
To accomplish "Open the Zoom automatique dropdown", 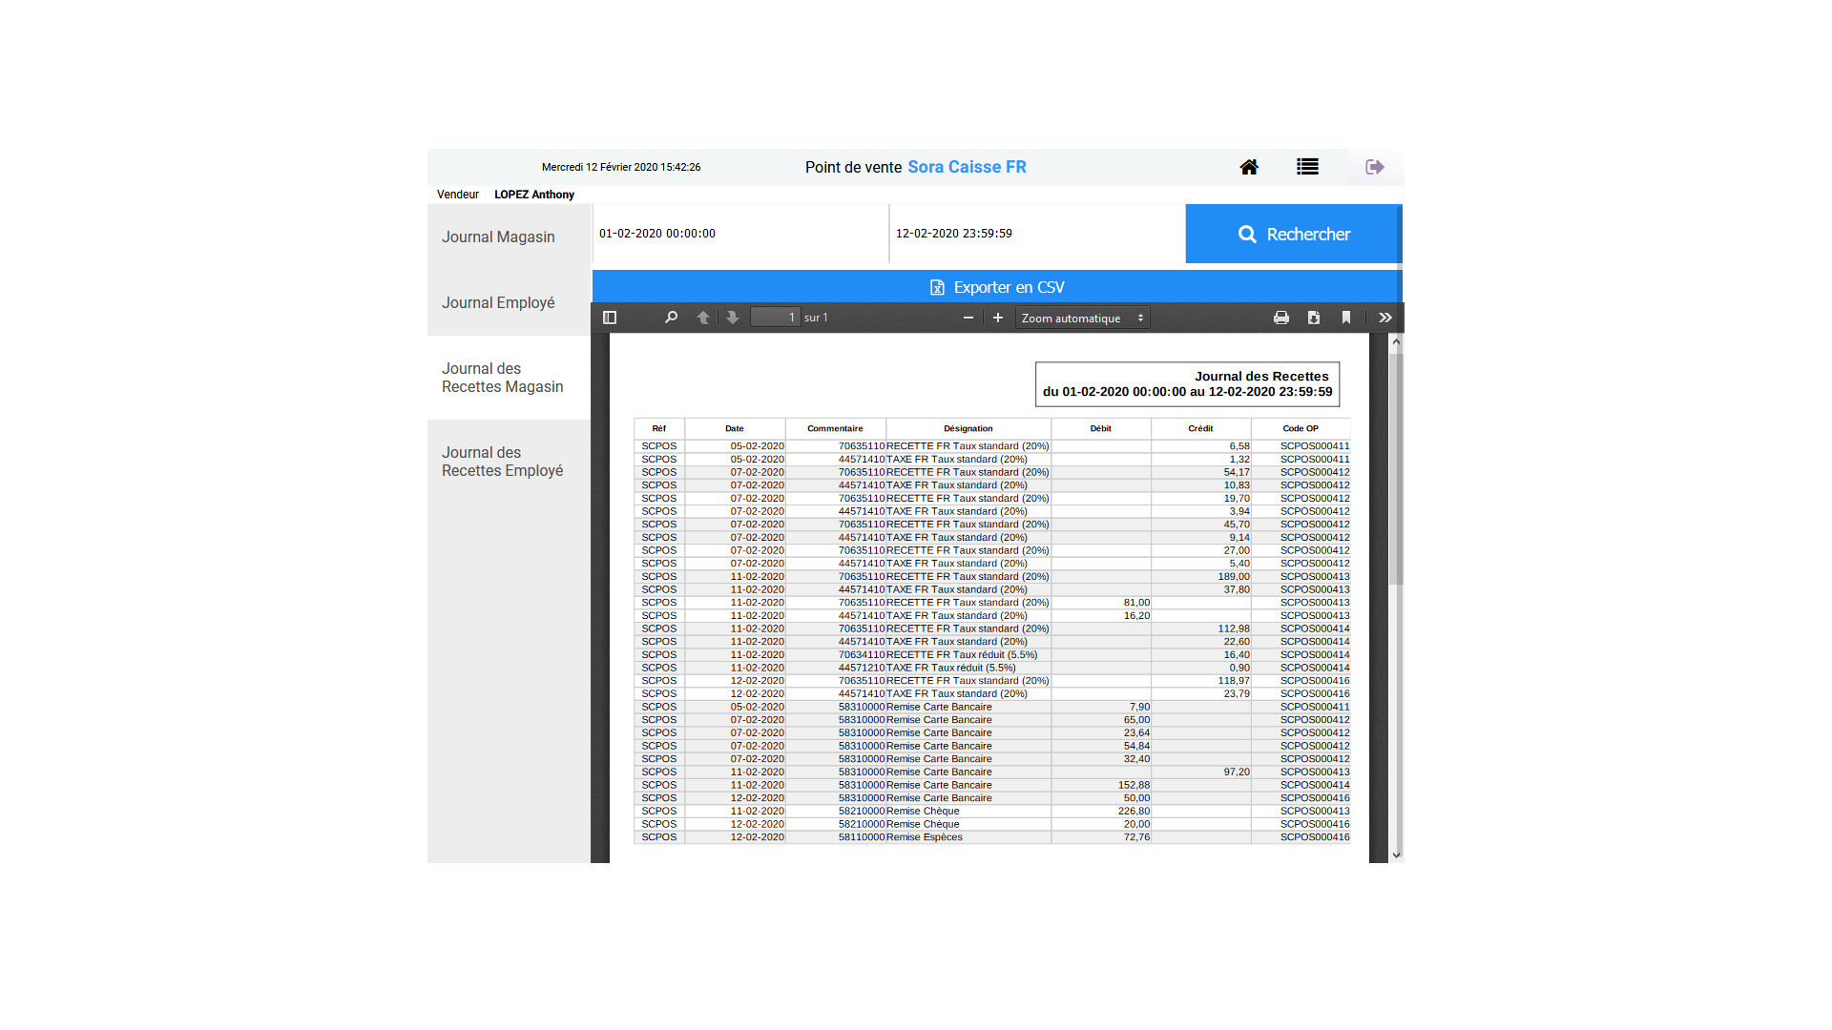I will (x=1082, y=318).
